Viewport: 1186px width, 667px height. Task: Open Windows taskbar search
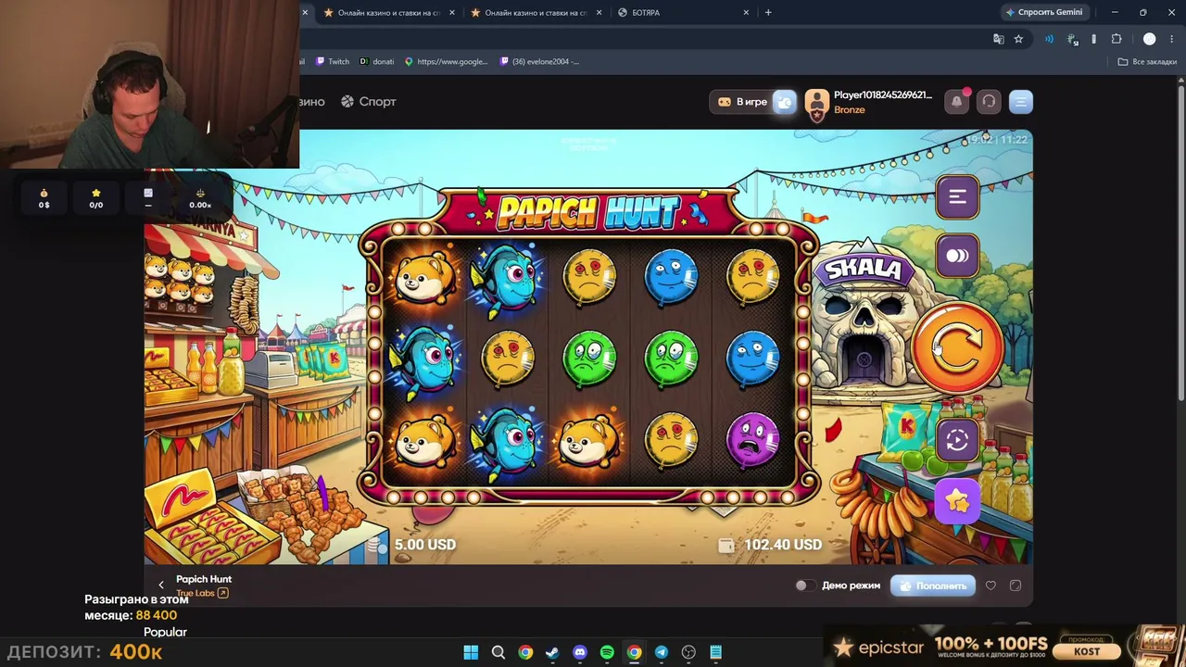[498, 652]
